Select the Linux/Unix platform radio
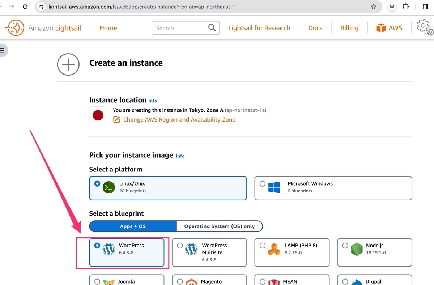 point(97,184)
